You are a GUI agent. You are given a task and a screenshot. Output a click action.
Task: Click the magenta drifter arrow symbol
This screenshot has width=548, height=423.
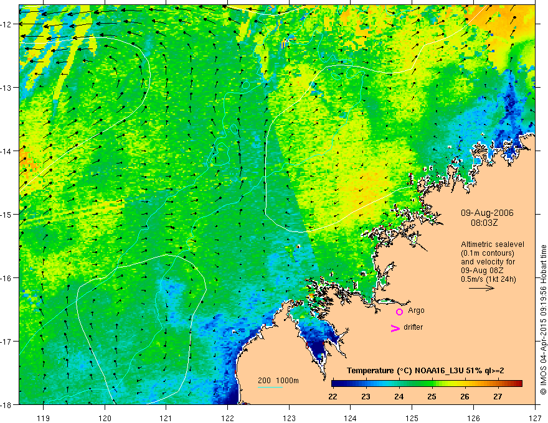[x=395, y=328]
